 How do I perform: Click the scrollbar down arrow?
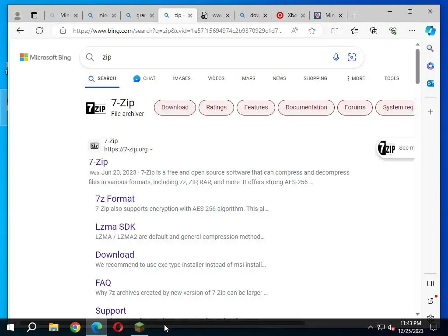coord(417,314)
